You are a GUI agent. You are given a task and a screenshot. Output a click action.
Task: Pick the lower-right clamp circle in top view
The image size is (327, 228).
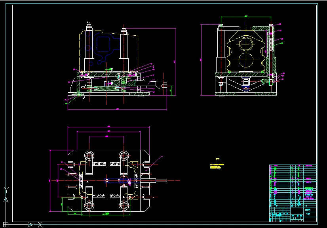124,205
